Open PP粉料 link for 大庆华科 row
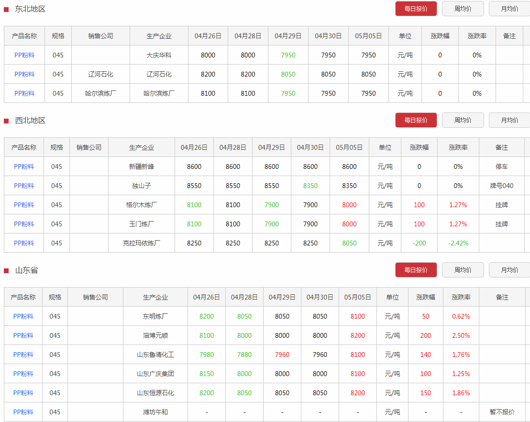This screenshot has height=422, width=530. point(24,55)
